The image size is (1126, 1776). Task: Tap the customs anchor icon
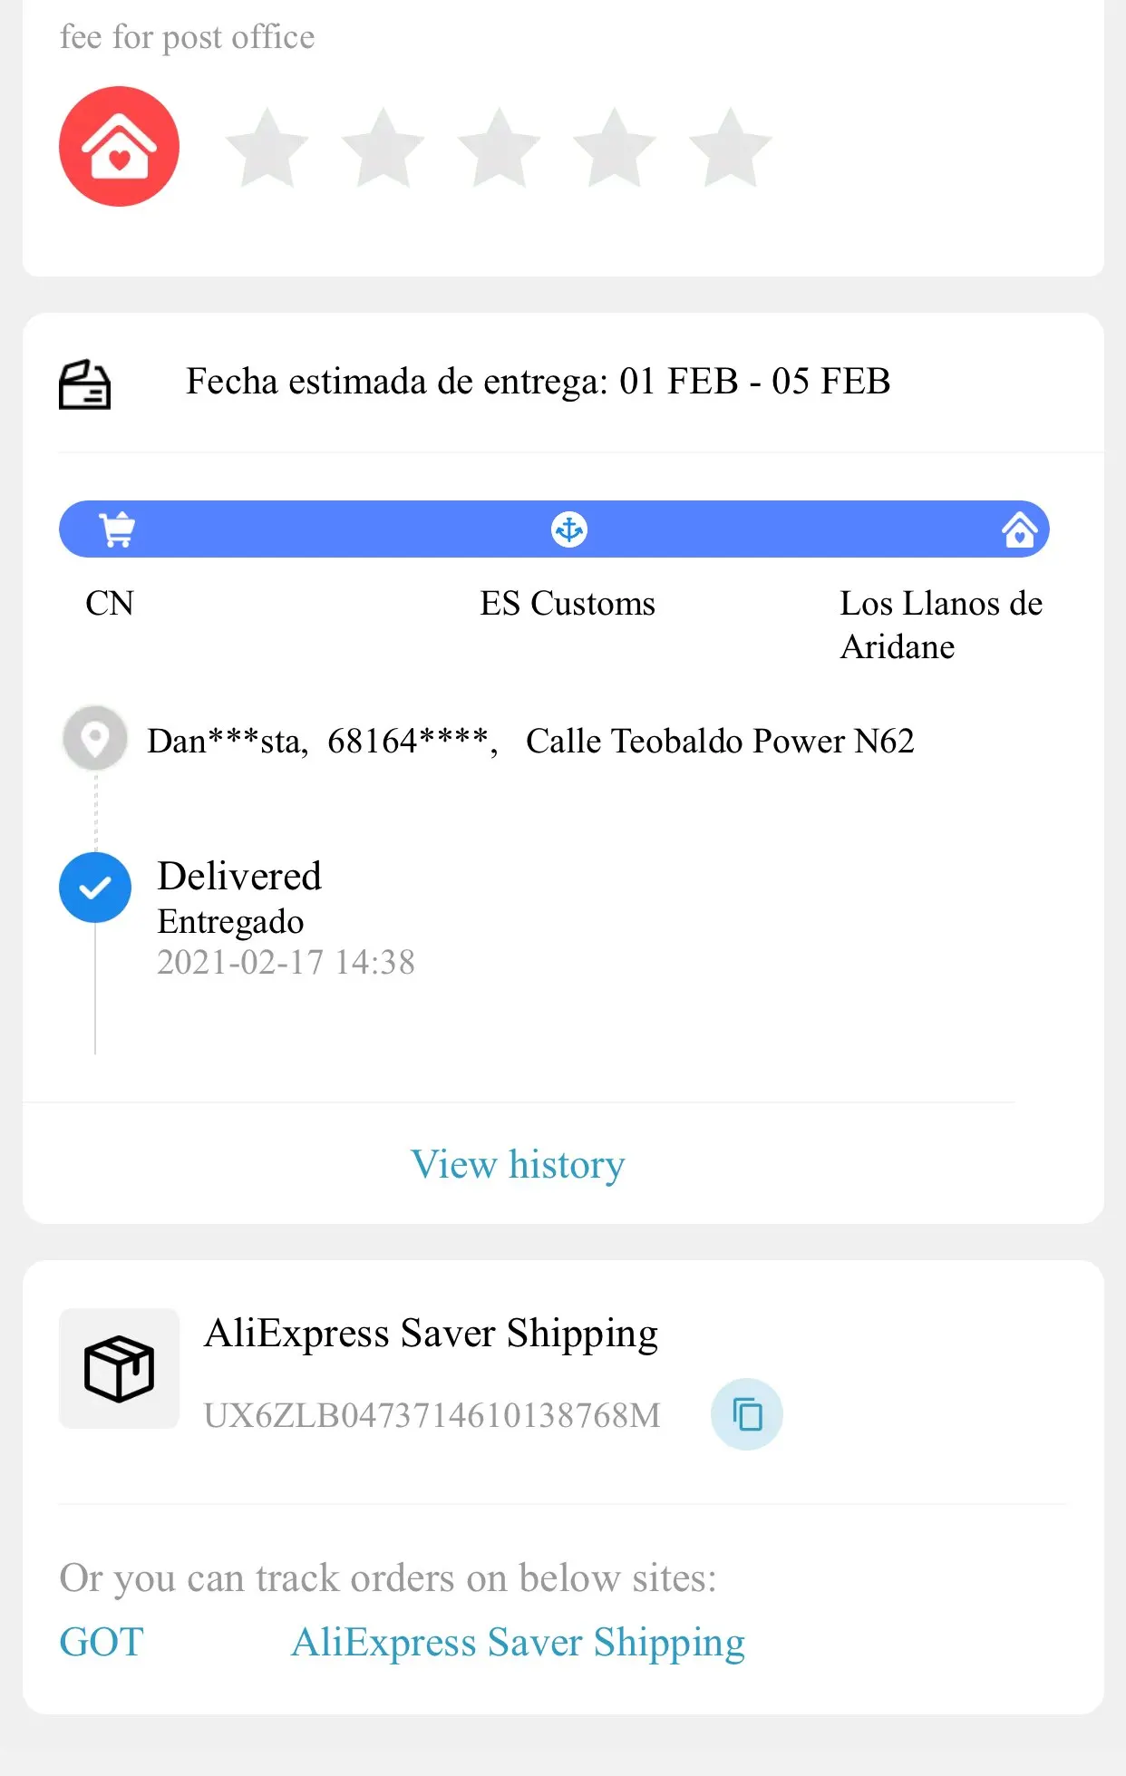point(569,529)
